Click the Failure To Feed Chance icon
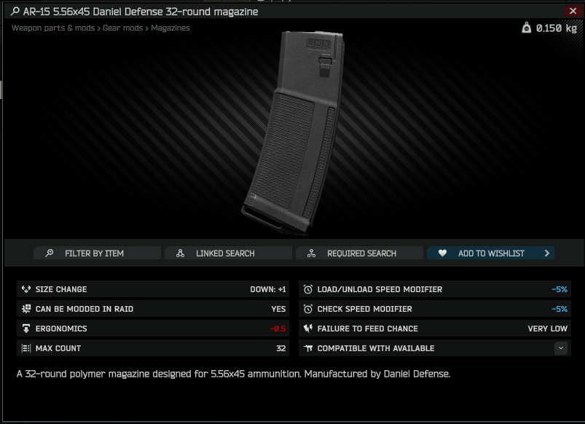585x424 pixels. [x=307, y=329]
